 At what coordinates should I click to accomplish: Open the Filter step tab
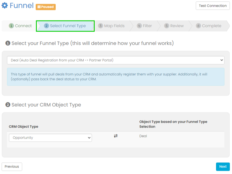pyautogui.click(x=144, y=26)
